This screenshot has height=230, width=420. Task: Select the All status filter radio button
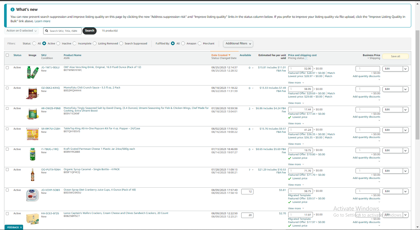click(34, 43)
